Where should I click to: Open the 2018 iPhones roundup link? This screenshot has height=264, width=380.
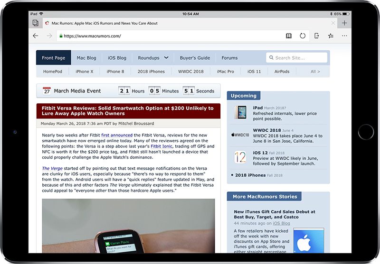pyautogui.click(x=151, y=72)
